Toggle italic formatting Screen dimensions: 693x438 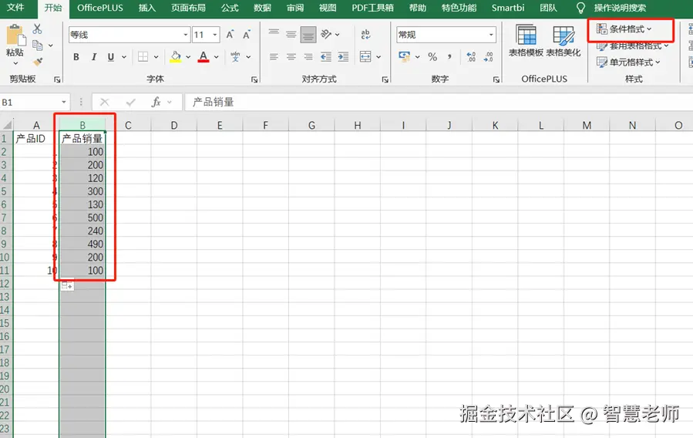(x=94, y=57)
